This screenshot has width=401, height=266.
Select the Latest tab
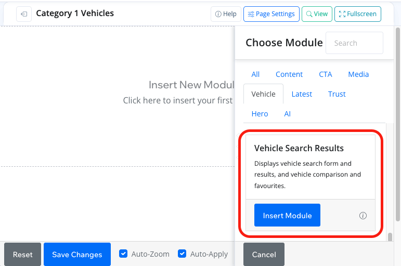click(302, 94)
